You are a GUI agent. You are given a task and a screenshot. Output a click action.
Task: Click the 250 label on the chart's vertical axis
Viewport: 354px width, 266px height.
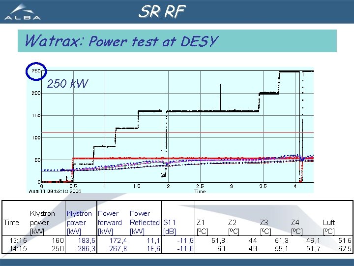tap(36, 71)
